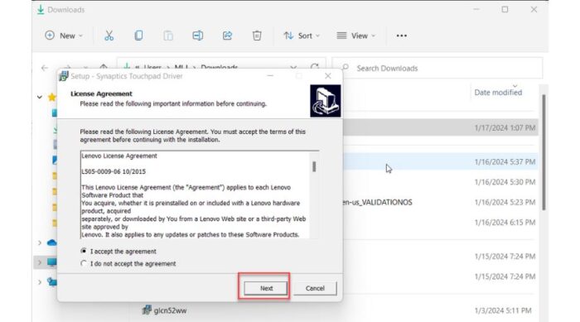Click the OneDrive cloud icon in sidebar
580x322 pixels.
51,243
